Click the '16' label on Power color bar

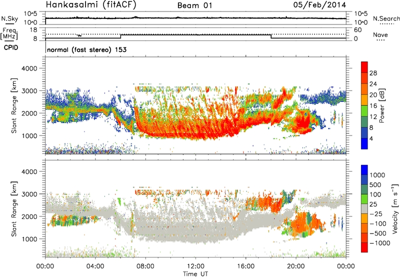click(x=373, y=106)
